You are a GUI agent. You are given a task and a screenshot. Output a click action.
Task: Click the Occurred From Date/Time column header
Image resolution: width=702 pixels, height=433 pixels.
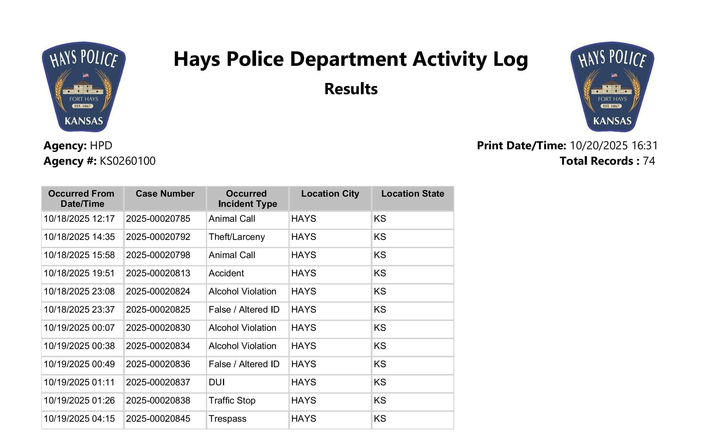pyautogui.click(x=82, y=198)
